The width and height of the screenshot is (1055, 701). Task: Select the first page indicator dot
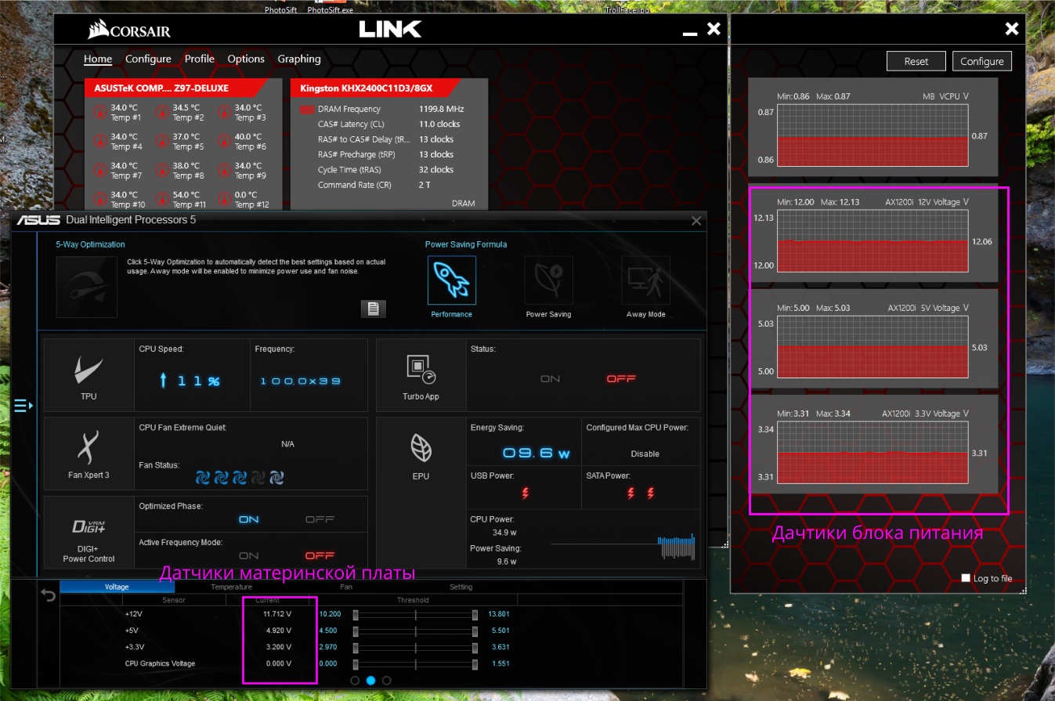click(x=355, y=681)
